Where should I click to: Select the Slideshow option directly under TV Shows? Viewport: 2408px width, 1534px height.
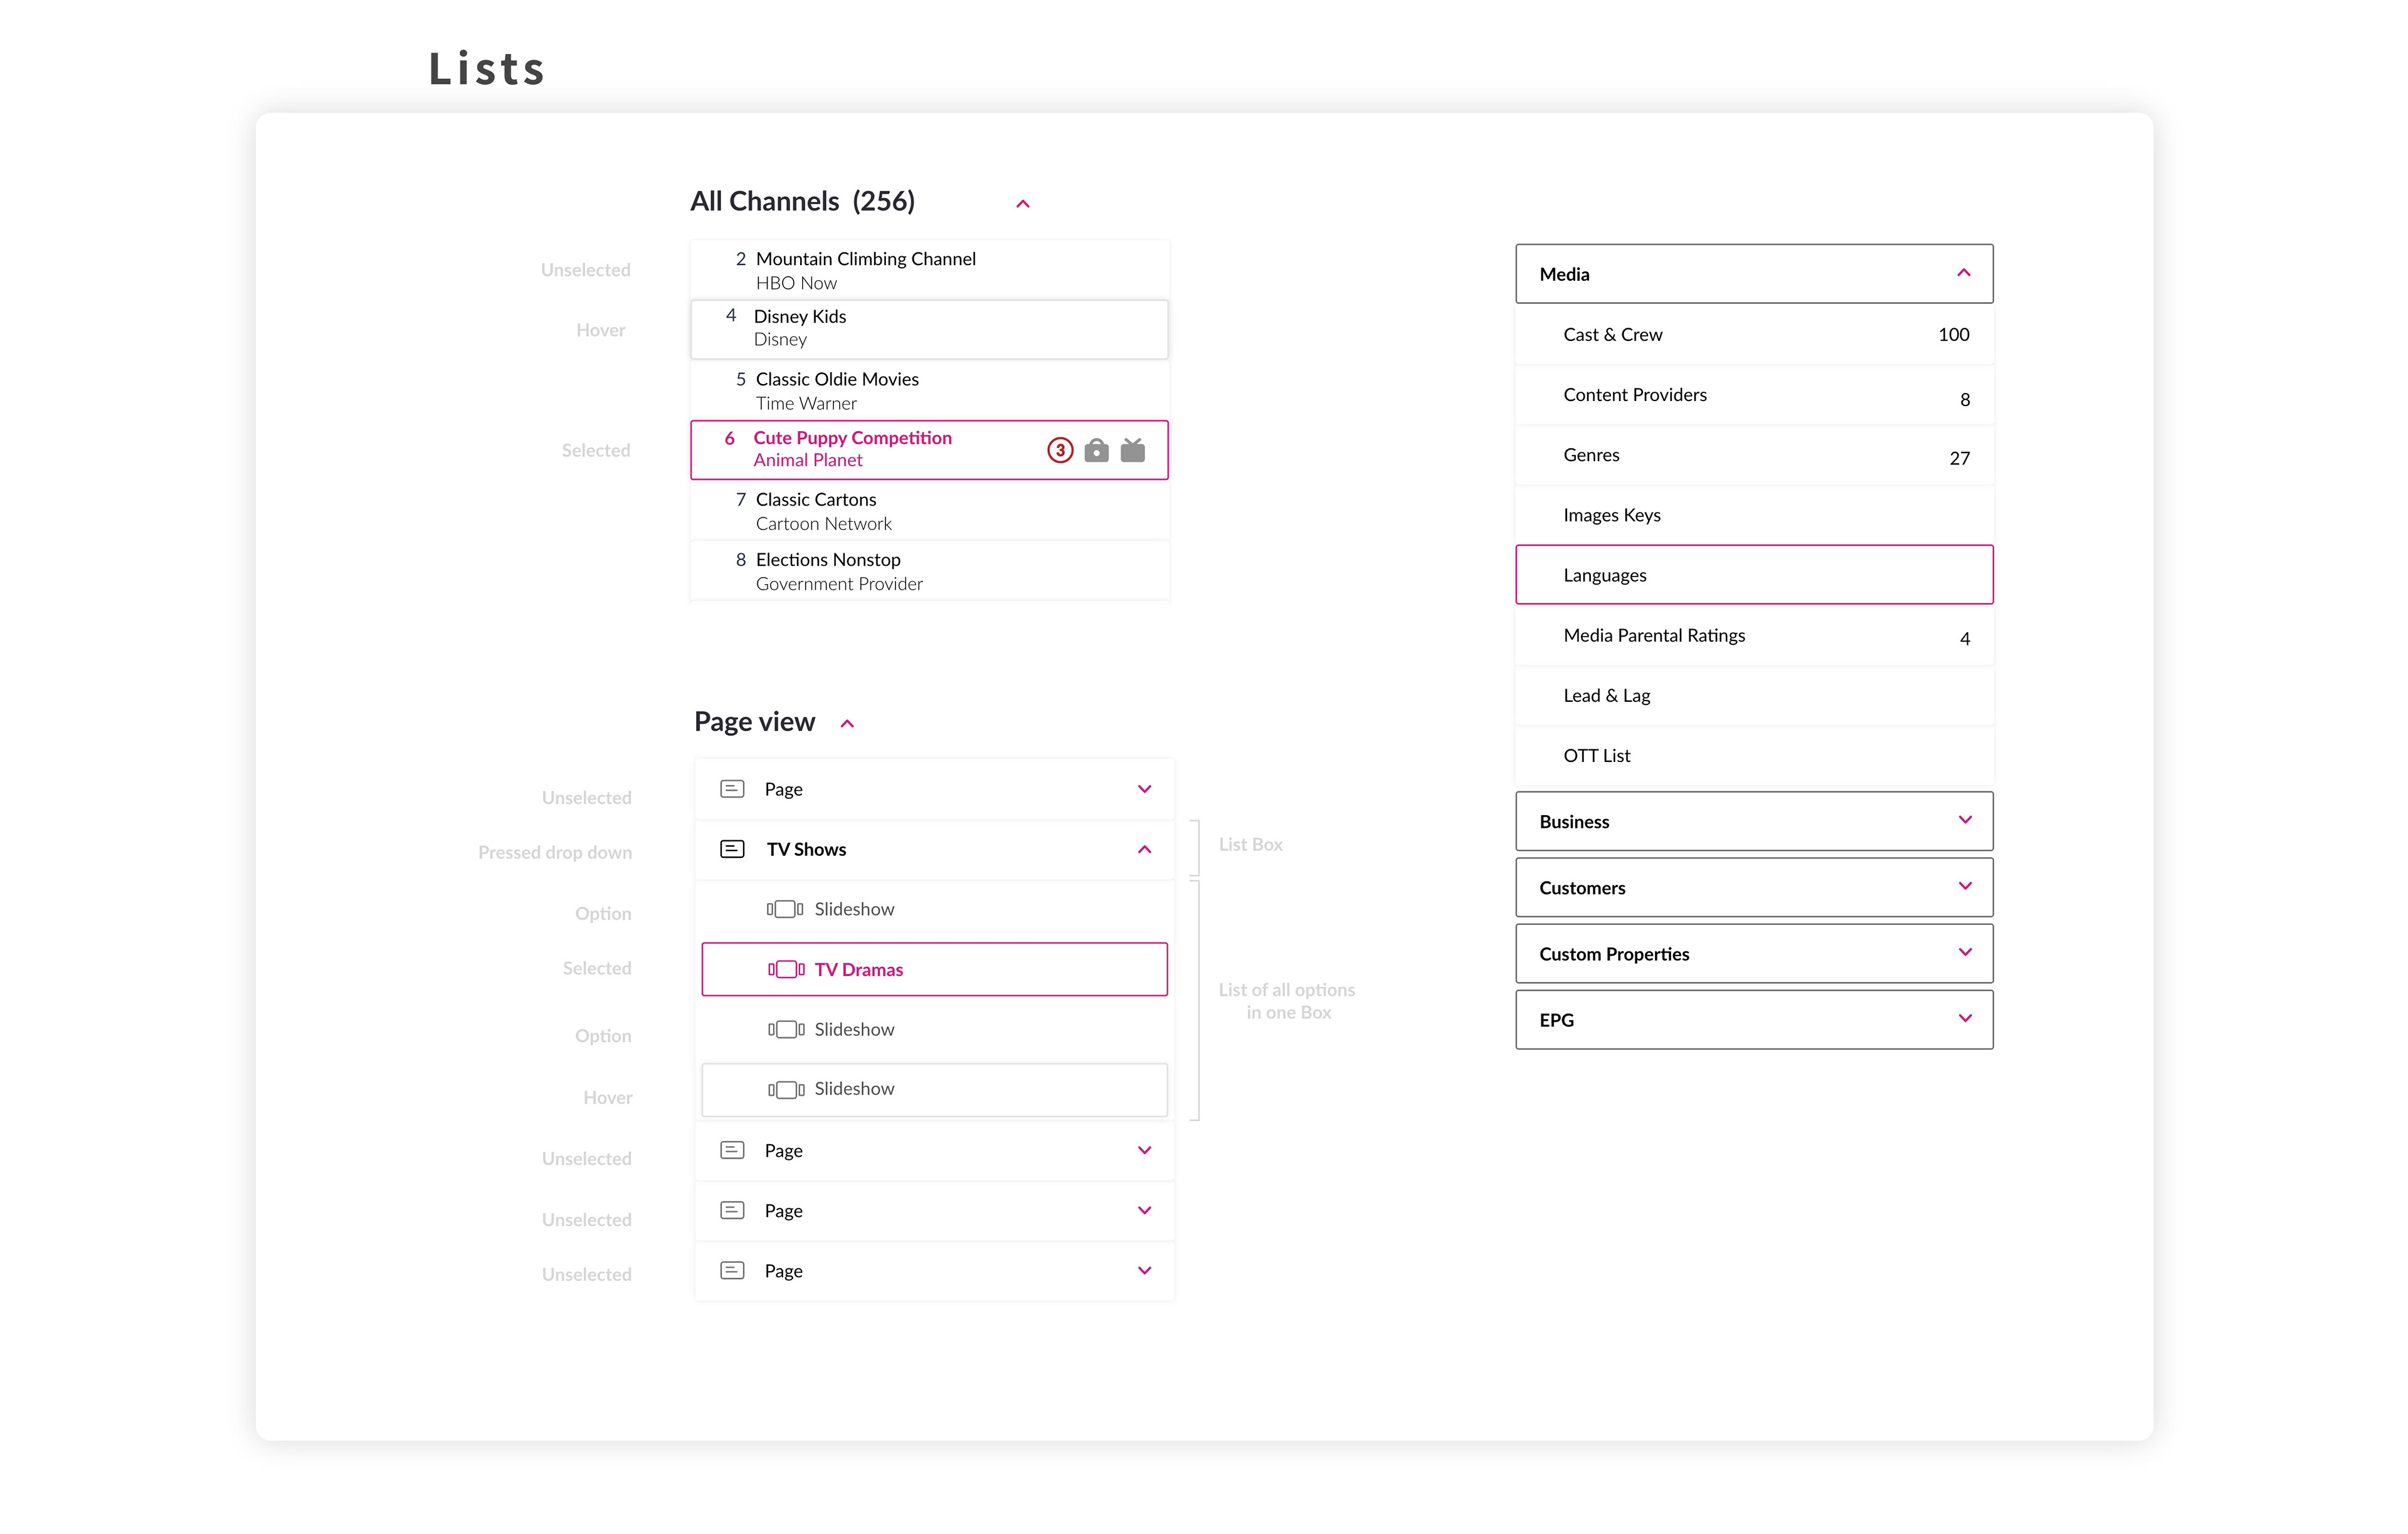[x=934, y=909]
